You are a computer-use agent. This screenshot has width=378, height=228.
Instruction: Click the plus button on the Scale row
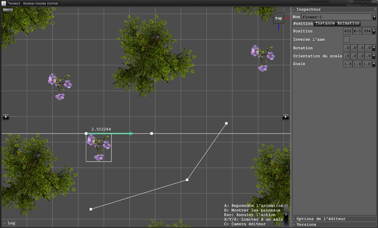pyautogui.click(x=374, y=64)
